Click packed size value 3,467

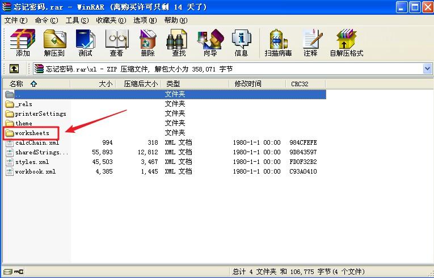point(149,162)
